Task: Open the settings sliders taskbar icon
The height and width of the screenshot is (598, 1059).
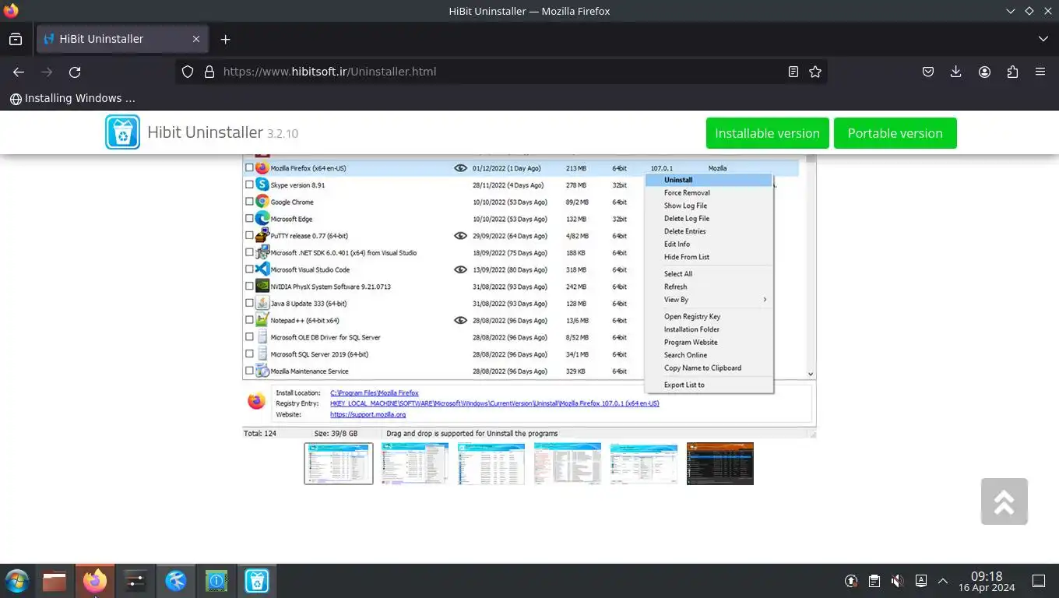Action: point(135,581)
